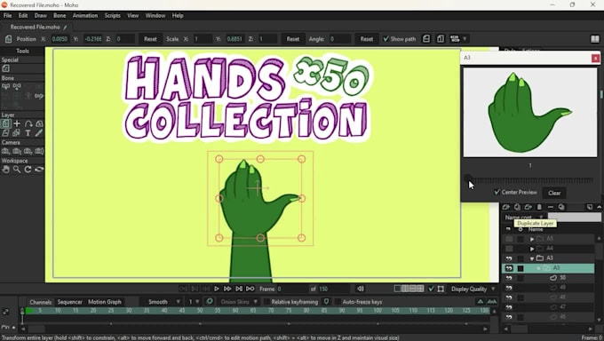Image resolution: width=604 pixels, height=341 pixels.
Task: Select the Transform Layer tool
Action: [x=6, y=123]
